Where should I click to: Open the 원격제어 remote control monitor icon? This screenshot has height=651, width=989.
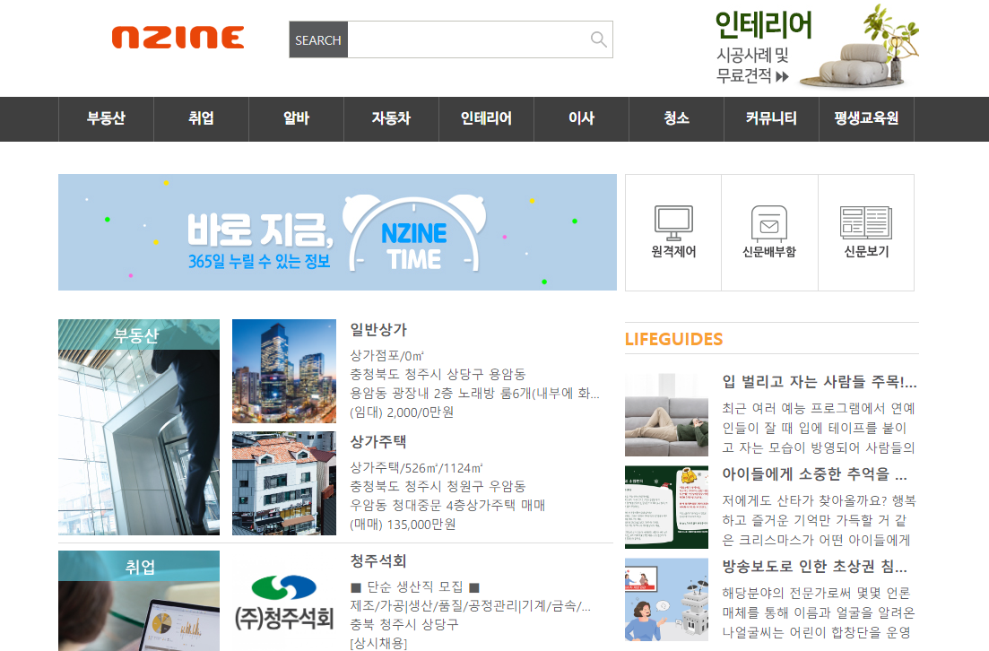(x=672, y=222)
